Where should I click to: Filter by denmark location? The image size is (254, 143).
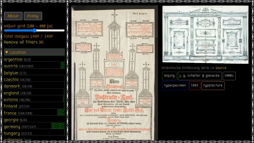point(18,86)
